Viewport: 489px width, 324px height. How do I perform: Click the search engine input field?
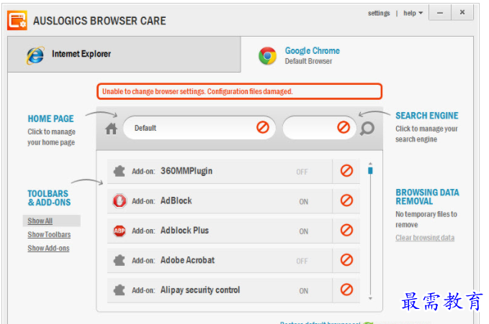(319, 128)
